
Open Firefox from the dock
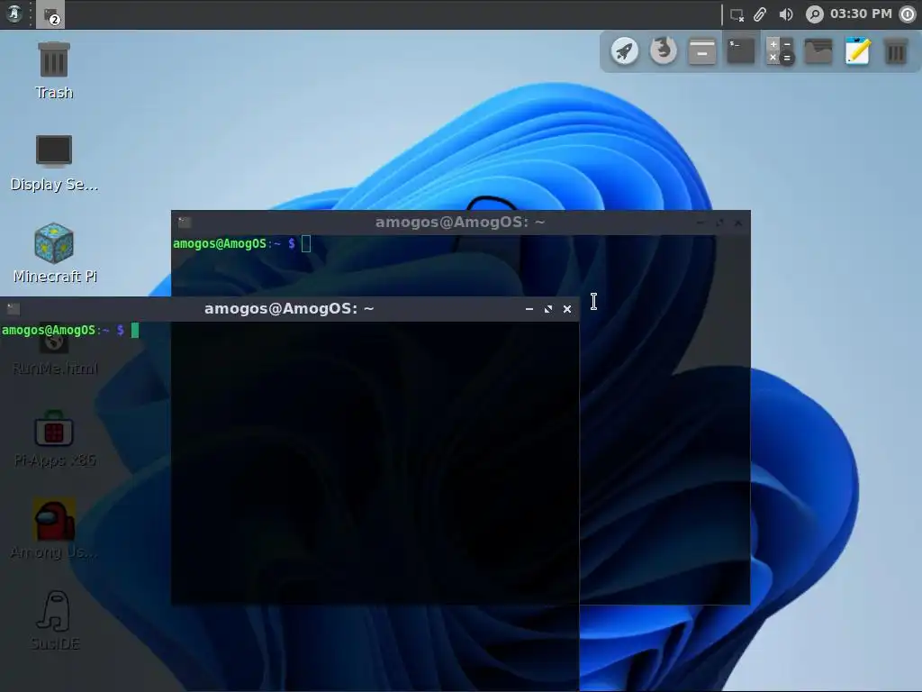[x=664, y=50]
